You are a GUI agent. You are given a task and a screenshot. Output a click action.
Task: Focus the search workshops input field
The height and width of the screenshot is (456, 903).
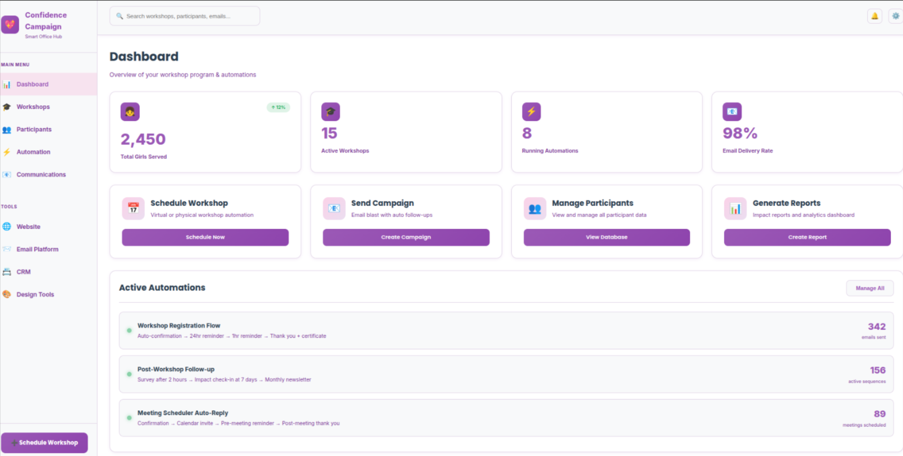(185, 16)
